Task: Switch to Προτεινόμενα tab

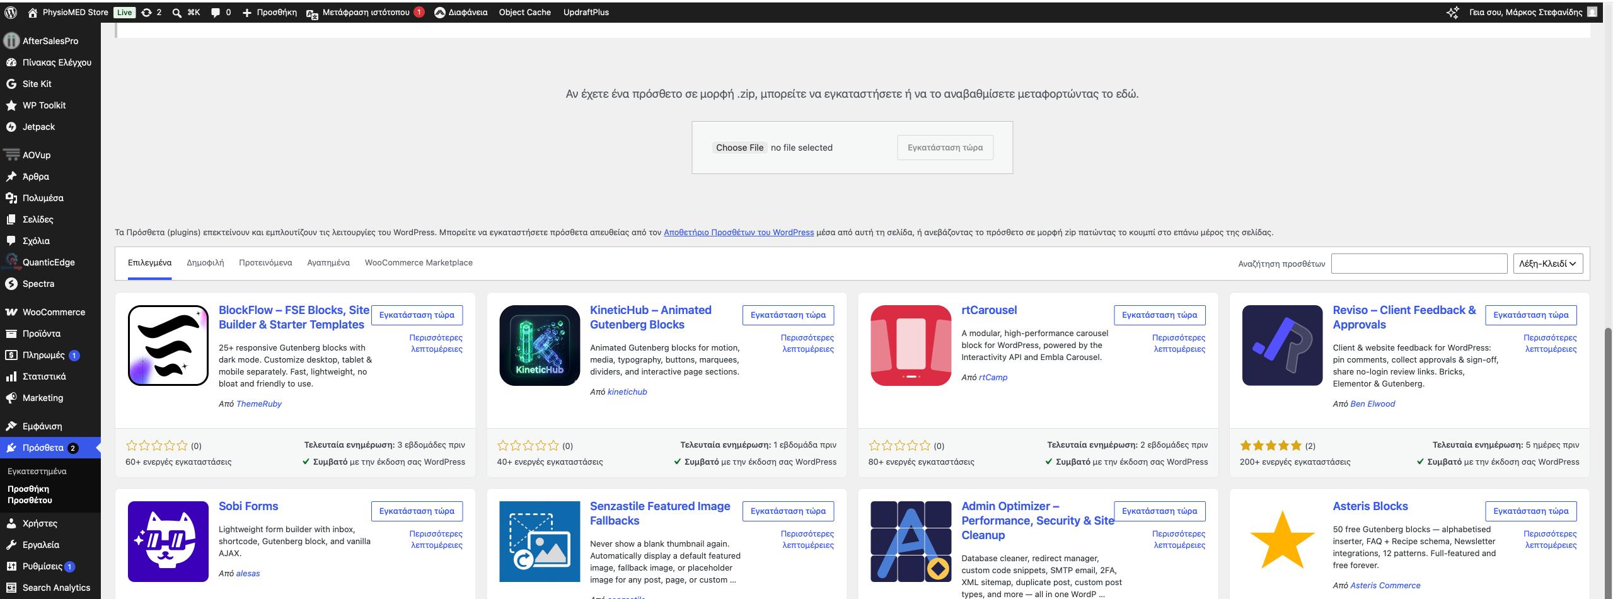Action: tap(265, 263)
